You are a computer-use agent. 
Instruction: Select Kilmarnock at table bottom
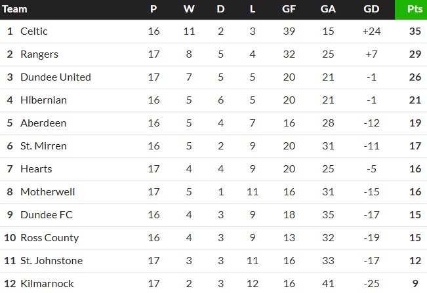[x=47, y=284]
